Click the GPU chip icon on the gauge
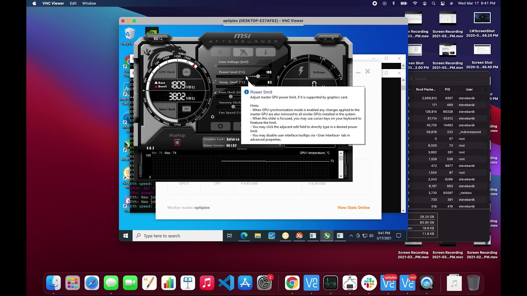Viewport: 527px width, 296px height. click(x=187, y=72)
